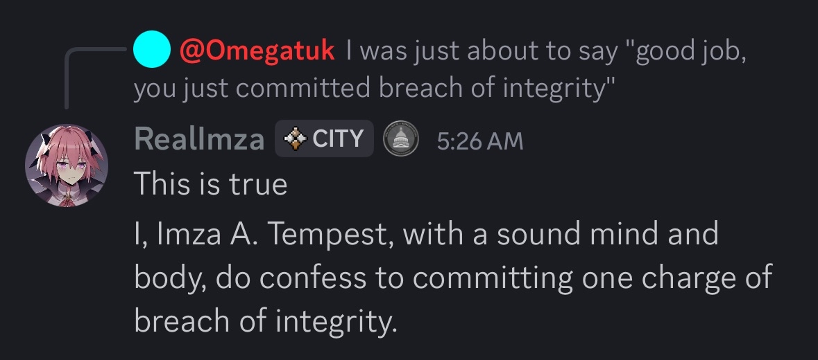This screenshot has height=360, width=818.
Task: Click the RealImza username
Action: coord(199,139)
